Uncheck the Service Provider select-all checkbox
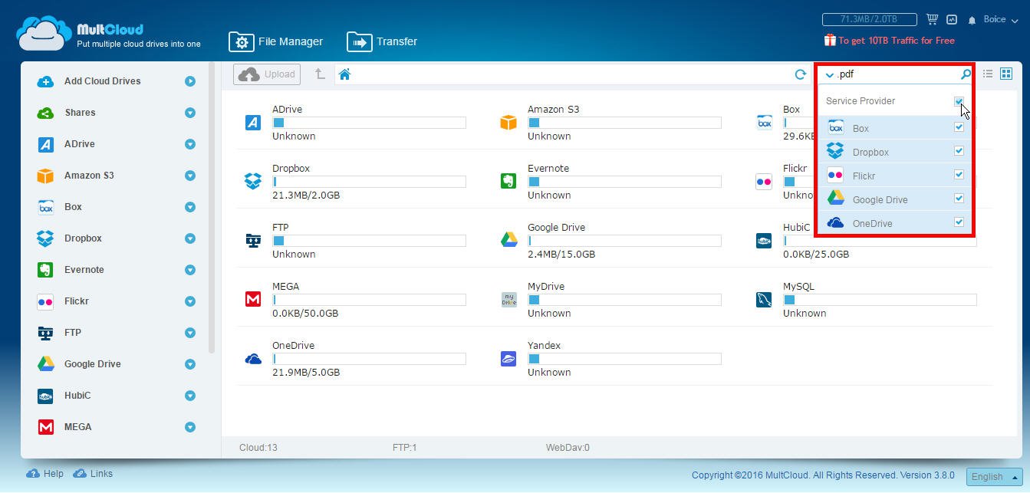Image resolution: width=1030 pixels, height=493 pixels. [x=959, y=101]
